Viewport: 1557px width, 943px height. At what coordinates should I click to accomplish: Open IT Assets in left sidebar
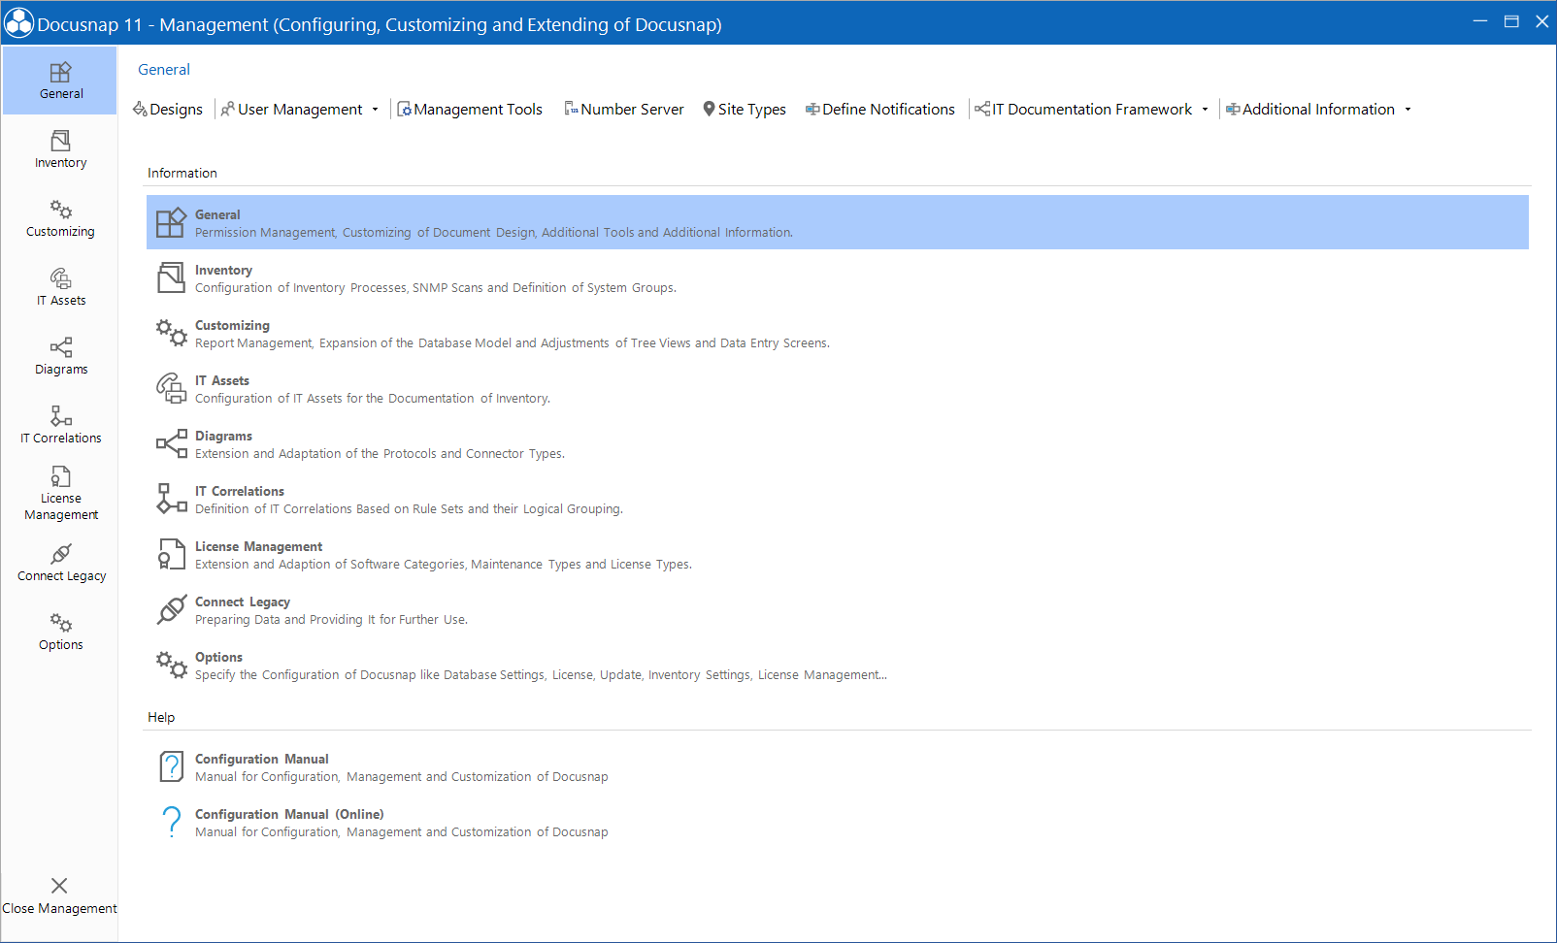point(60,287)
